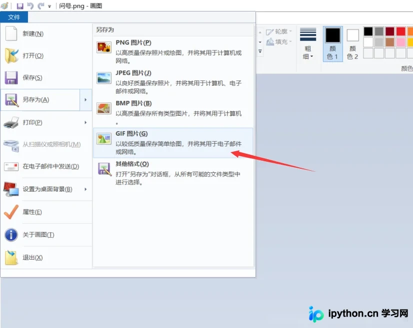Click the printer icon for Print

[11, 123]
